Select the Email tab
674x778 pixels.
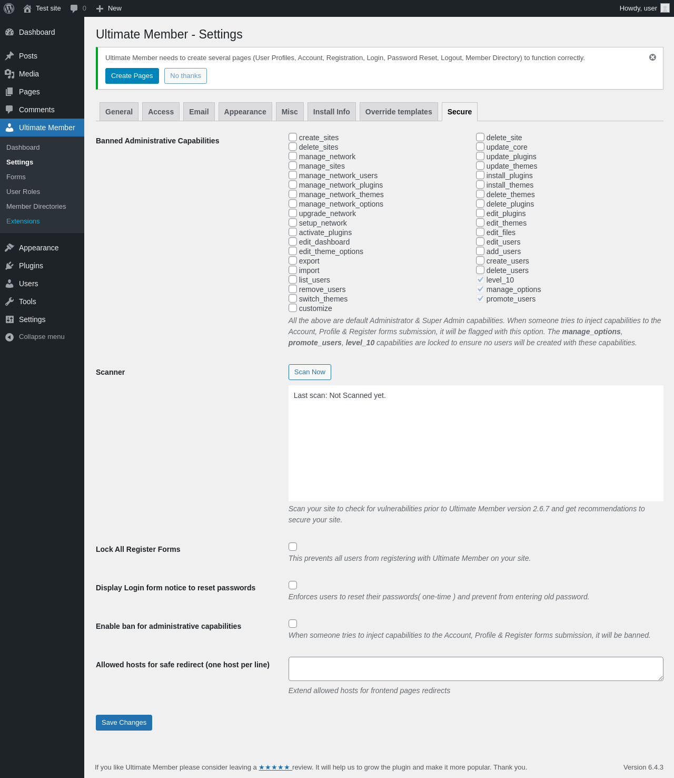click(199, 112)
